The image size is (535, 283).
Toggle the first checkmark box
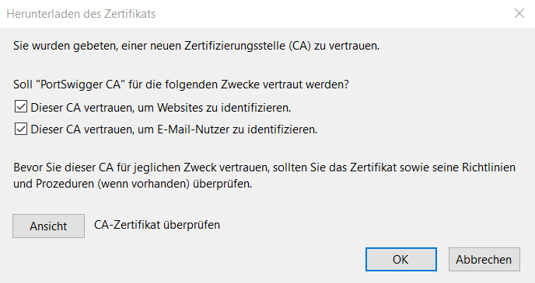21,107
